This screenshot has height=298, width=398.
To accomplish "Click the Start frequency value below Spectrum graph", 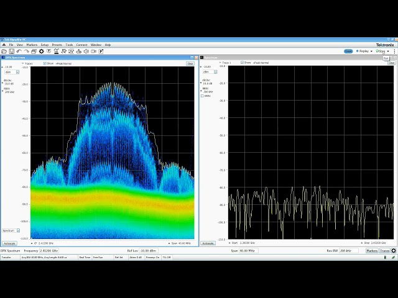I will pyautogui.click(x=248, y=243).
